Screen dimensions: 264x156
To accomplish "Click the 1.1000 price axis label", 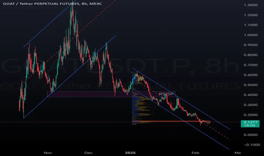I will (251, 25).
